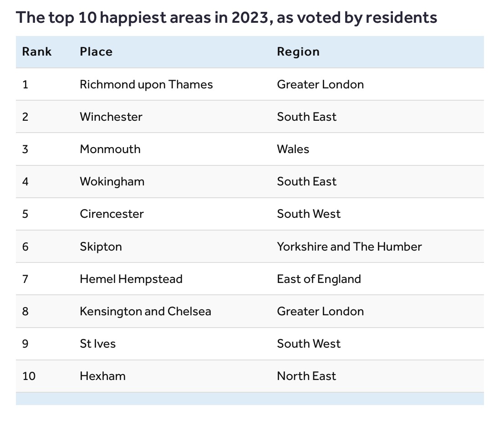
Task: Click the Wokingham entry
Action: pyautogui.click(x=112, y=181)
